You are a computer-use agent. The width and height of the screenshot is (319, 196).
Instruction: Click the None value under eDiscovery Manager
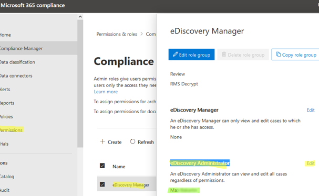tap(176, 137)
